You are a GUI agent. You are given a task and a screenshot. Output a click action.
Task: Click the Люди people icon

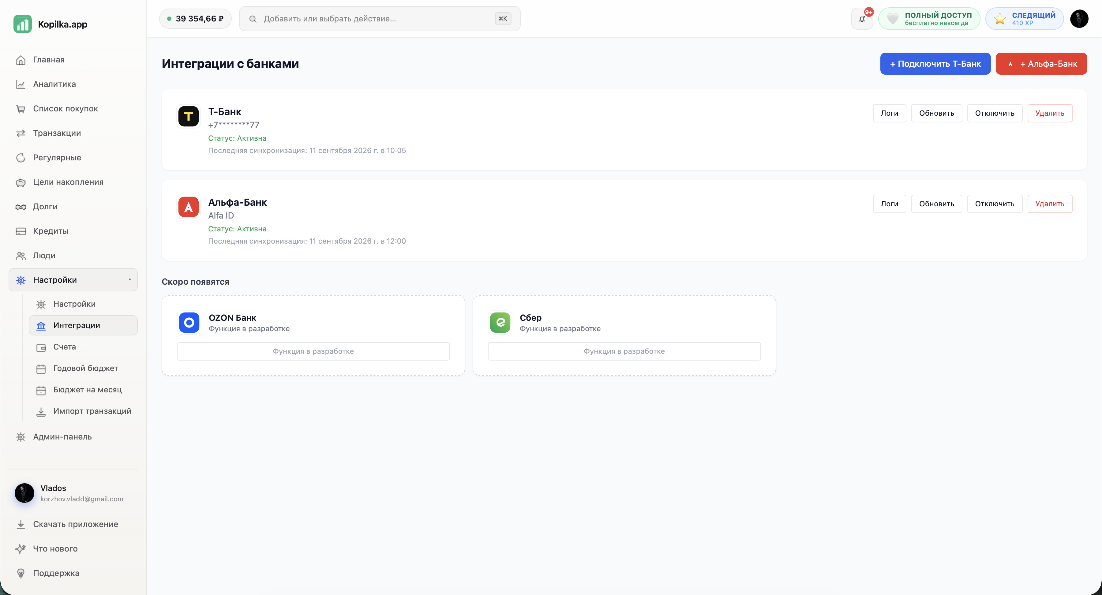pyautogui.click(x=21, y=256)
